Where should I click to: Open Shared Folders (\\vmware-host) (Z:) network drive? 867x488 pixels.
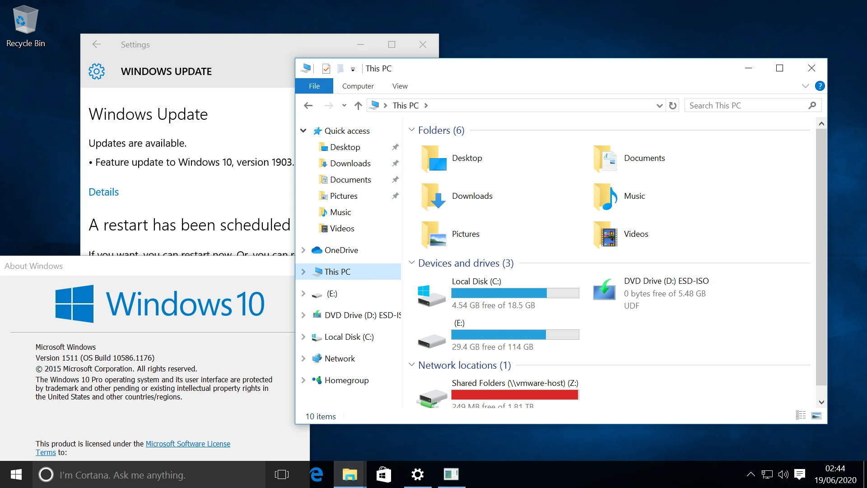tap(498, 393)
